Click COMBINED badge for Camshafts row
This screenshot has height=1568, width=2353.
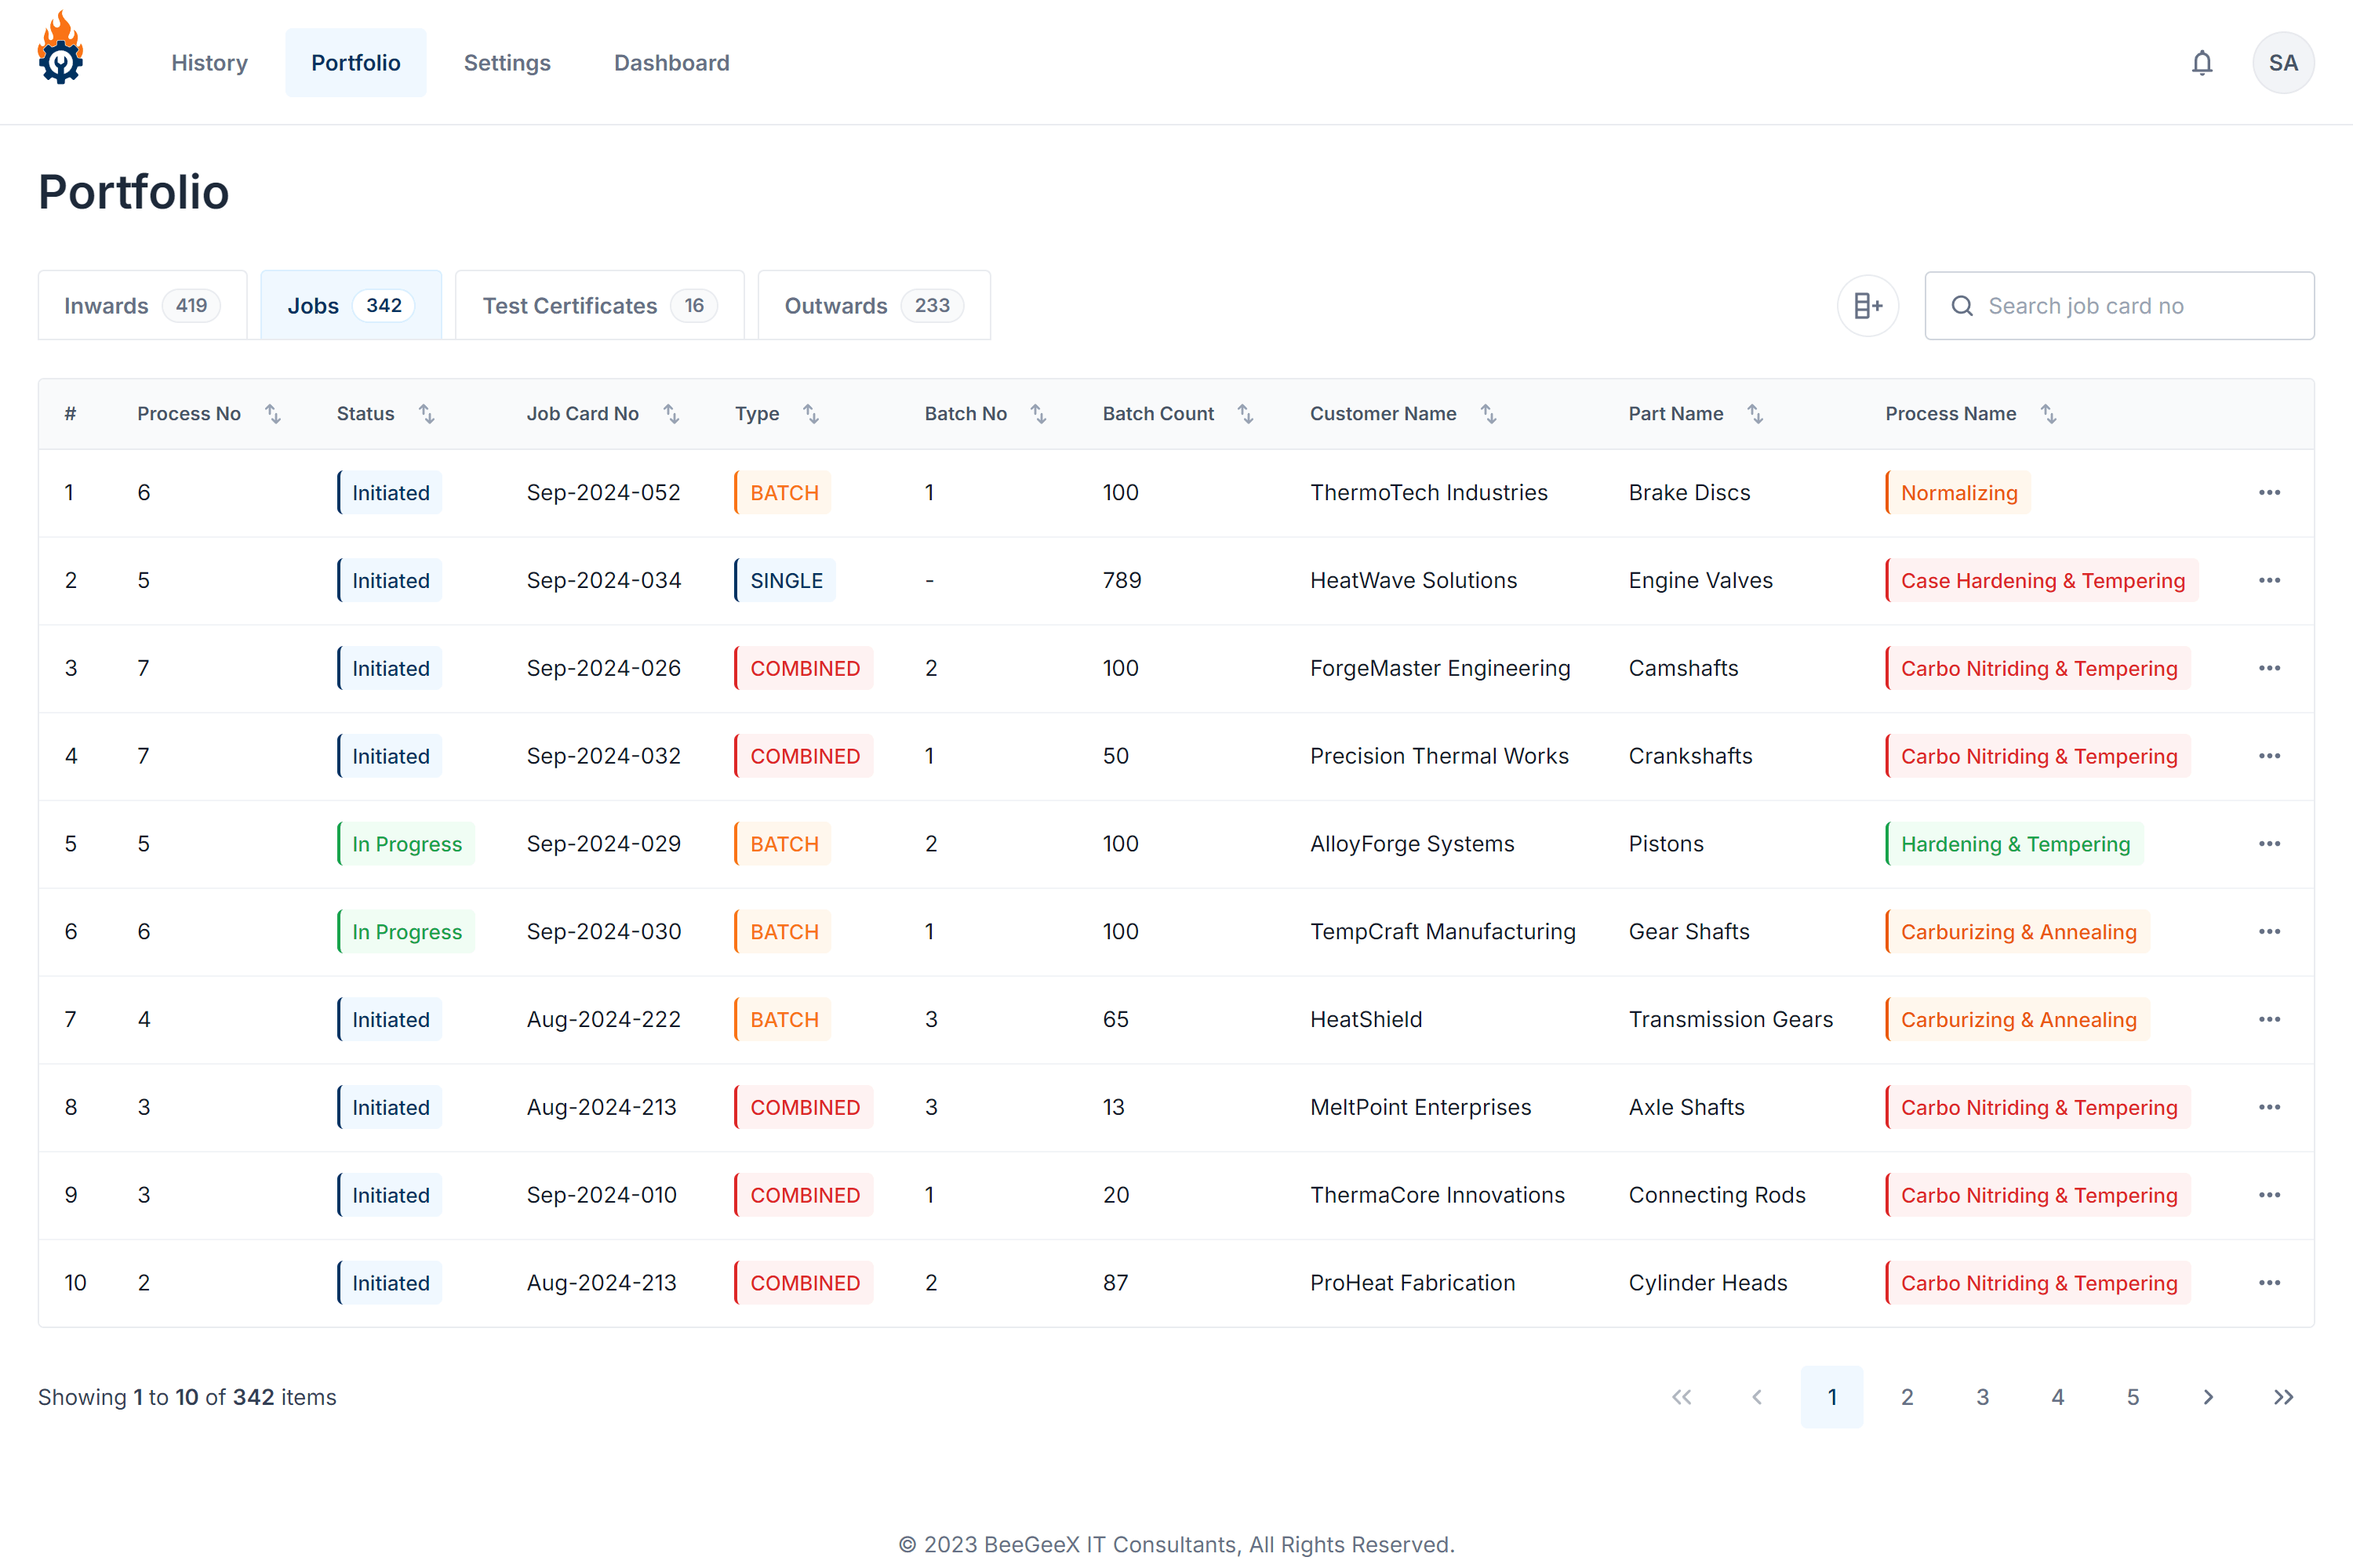[805, 669]
